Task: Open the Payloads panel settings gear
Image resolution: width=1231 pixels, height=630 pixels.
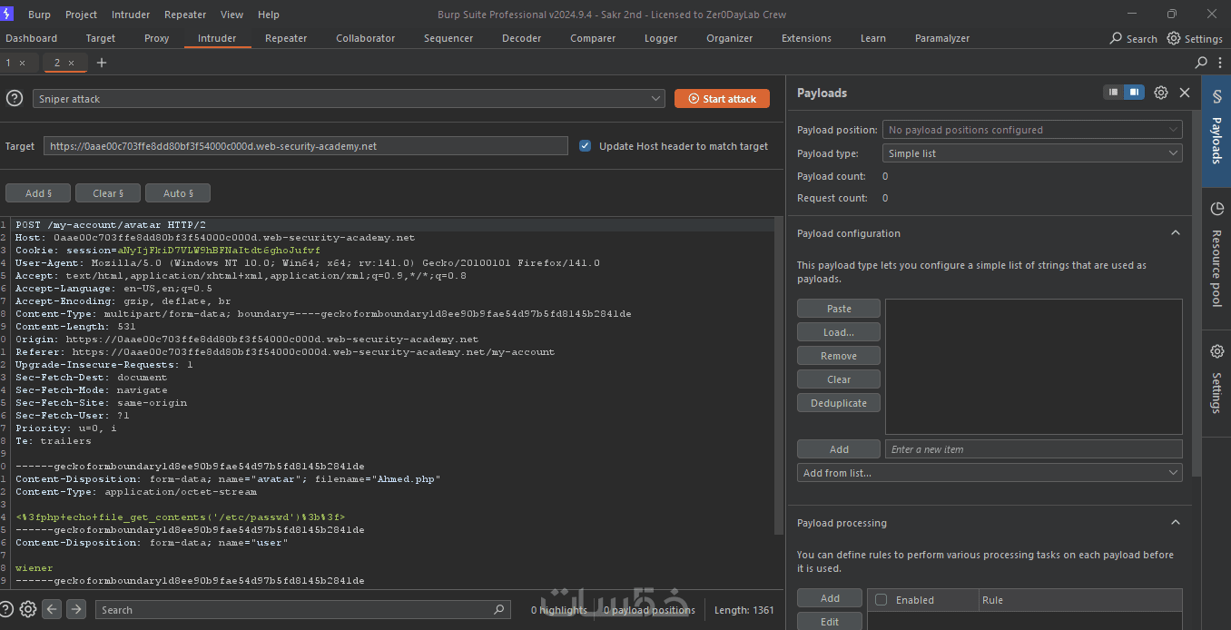Action: (x=1161, y=93)
